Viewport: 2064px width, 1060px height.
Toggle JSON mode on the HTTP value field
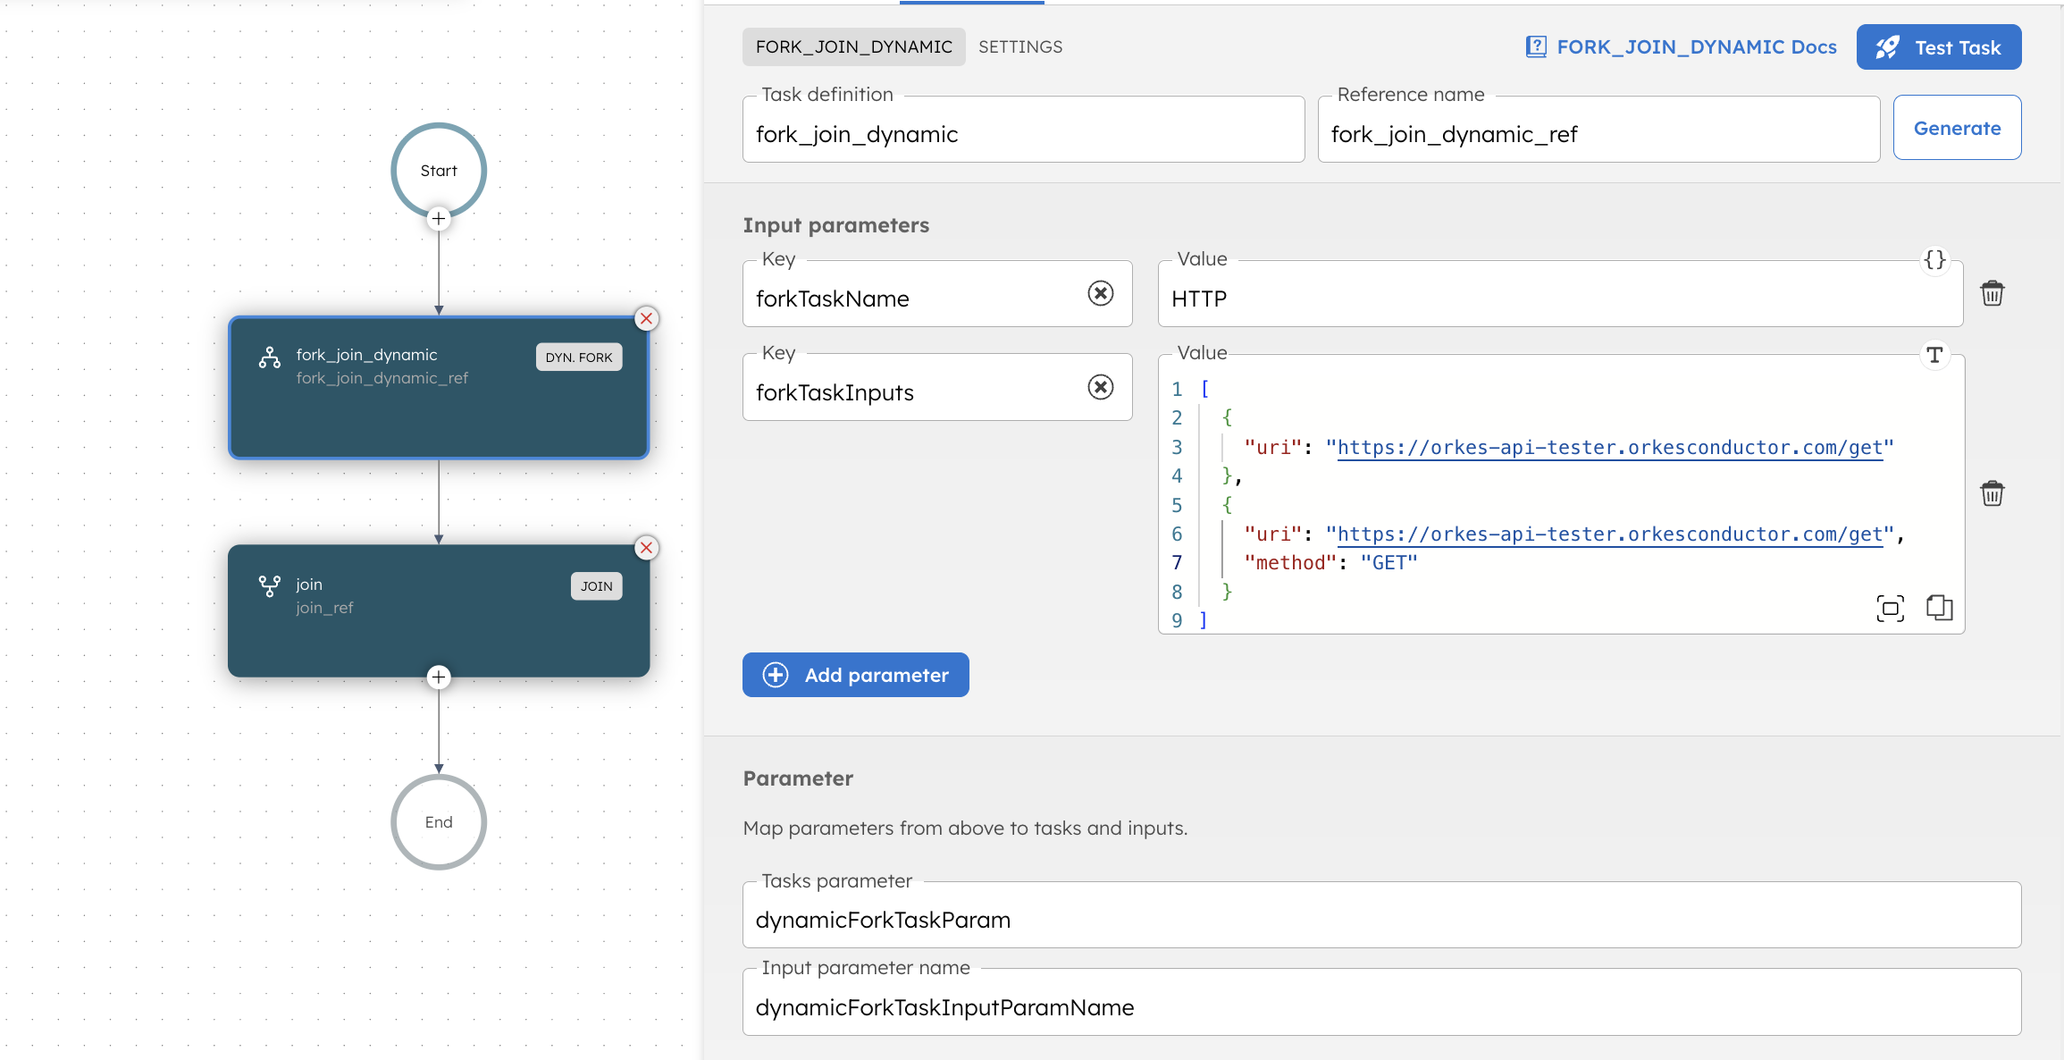coord(1935,260)
